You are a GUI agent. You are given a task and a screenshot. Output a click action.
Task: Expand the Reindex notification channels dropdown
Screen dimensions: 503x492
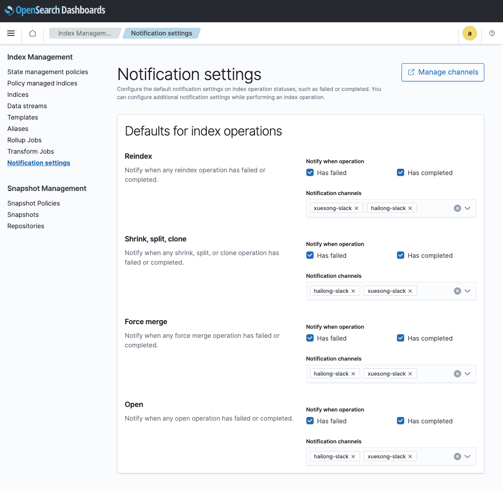click(x=467, y=208)
